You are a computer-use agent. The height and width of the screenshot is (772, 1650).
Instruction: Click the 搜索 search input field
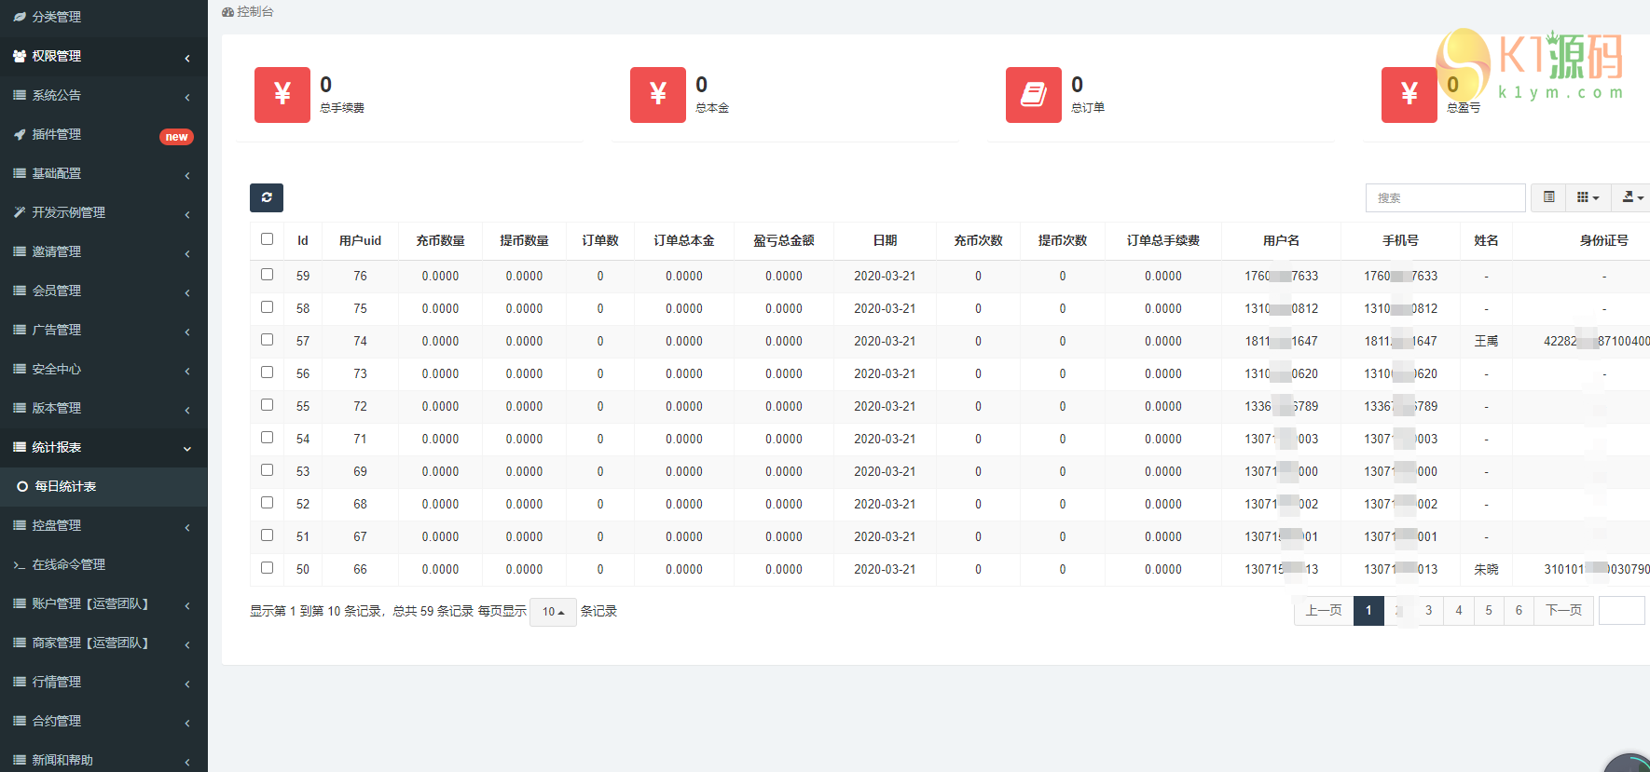[x=1446, y=197]
